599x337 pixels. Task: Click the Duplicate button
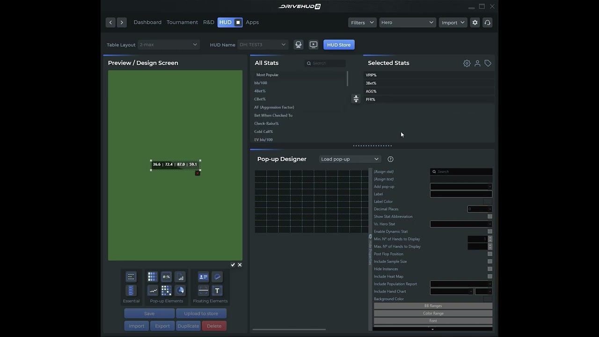tap(188, 326)
